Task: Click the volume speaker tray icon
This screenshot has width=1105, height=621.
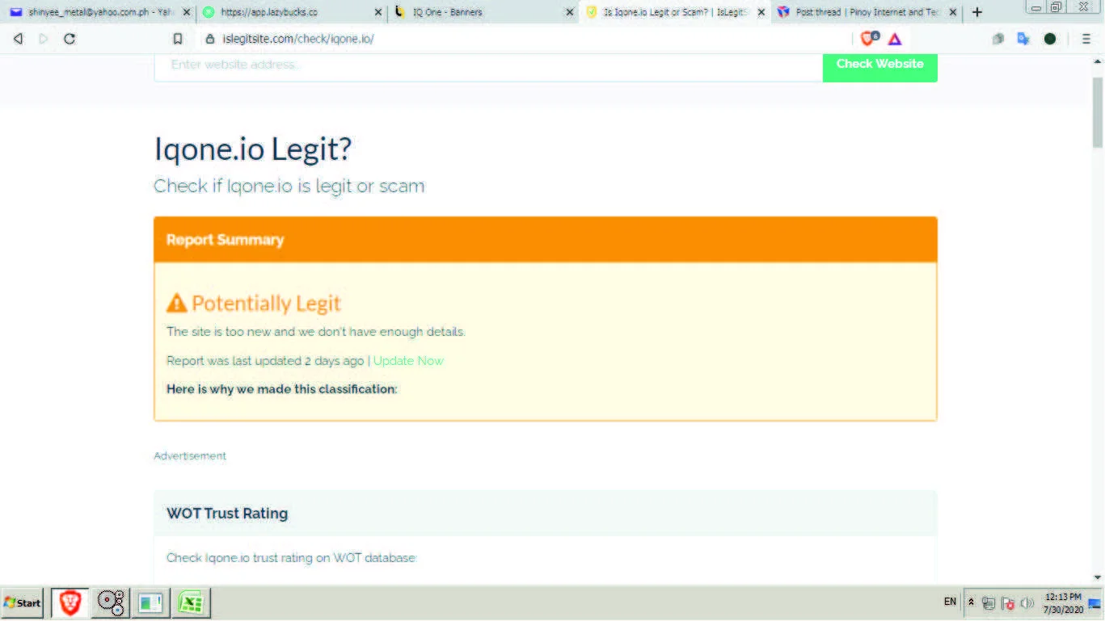Action: pos(1027,603)
